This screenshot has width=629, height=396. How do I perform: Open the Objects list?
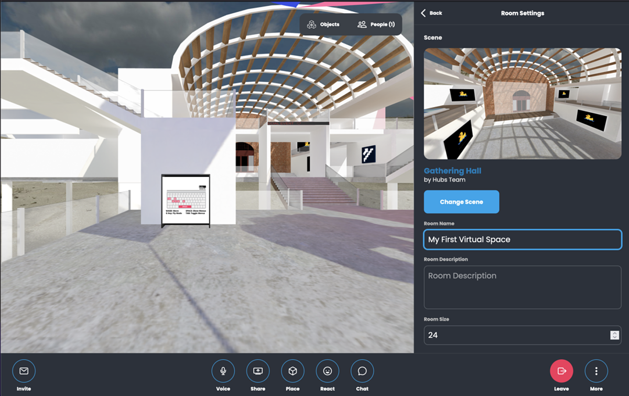point(324,24)
